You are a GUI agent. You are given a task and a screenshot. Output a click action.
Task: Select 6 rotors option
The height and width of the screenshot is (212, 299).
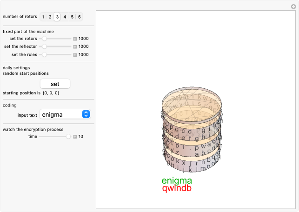point(80,17)
